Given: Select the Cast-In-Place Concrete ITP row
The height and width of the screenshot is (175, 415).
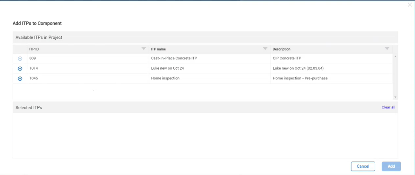Looking at the screenshot, I should tap(174, 58).
